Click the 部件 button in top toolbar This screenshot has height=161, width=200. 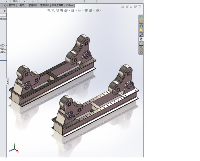tap(15, 1)
